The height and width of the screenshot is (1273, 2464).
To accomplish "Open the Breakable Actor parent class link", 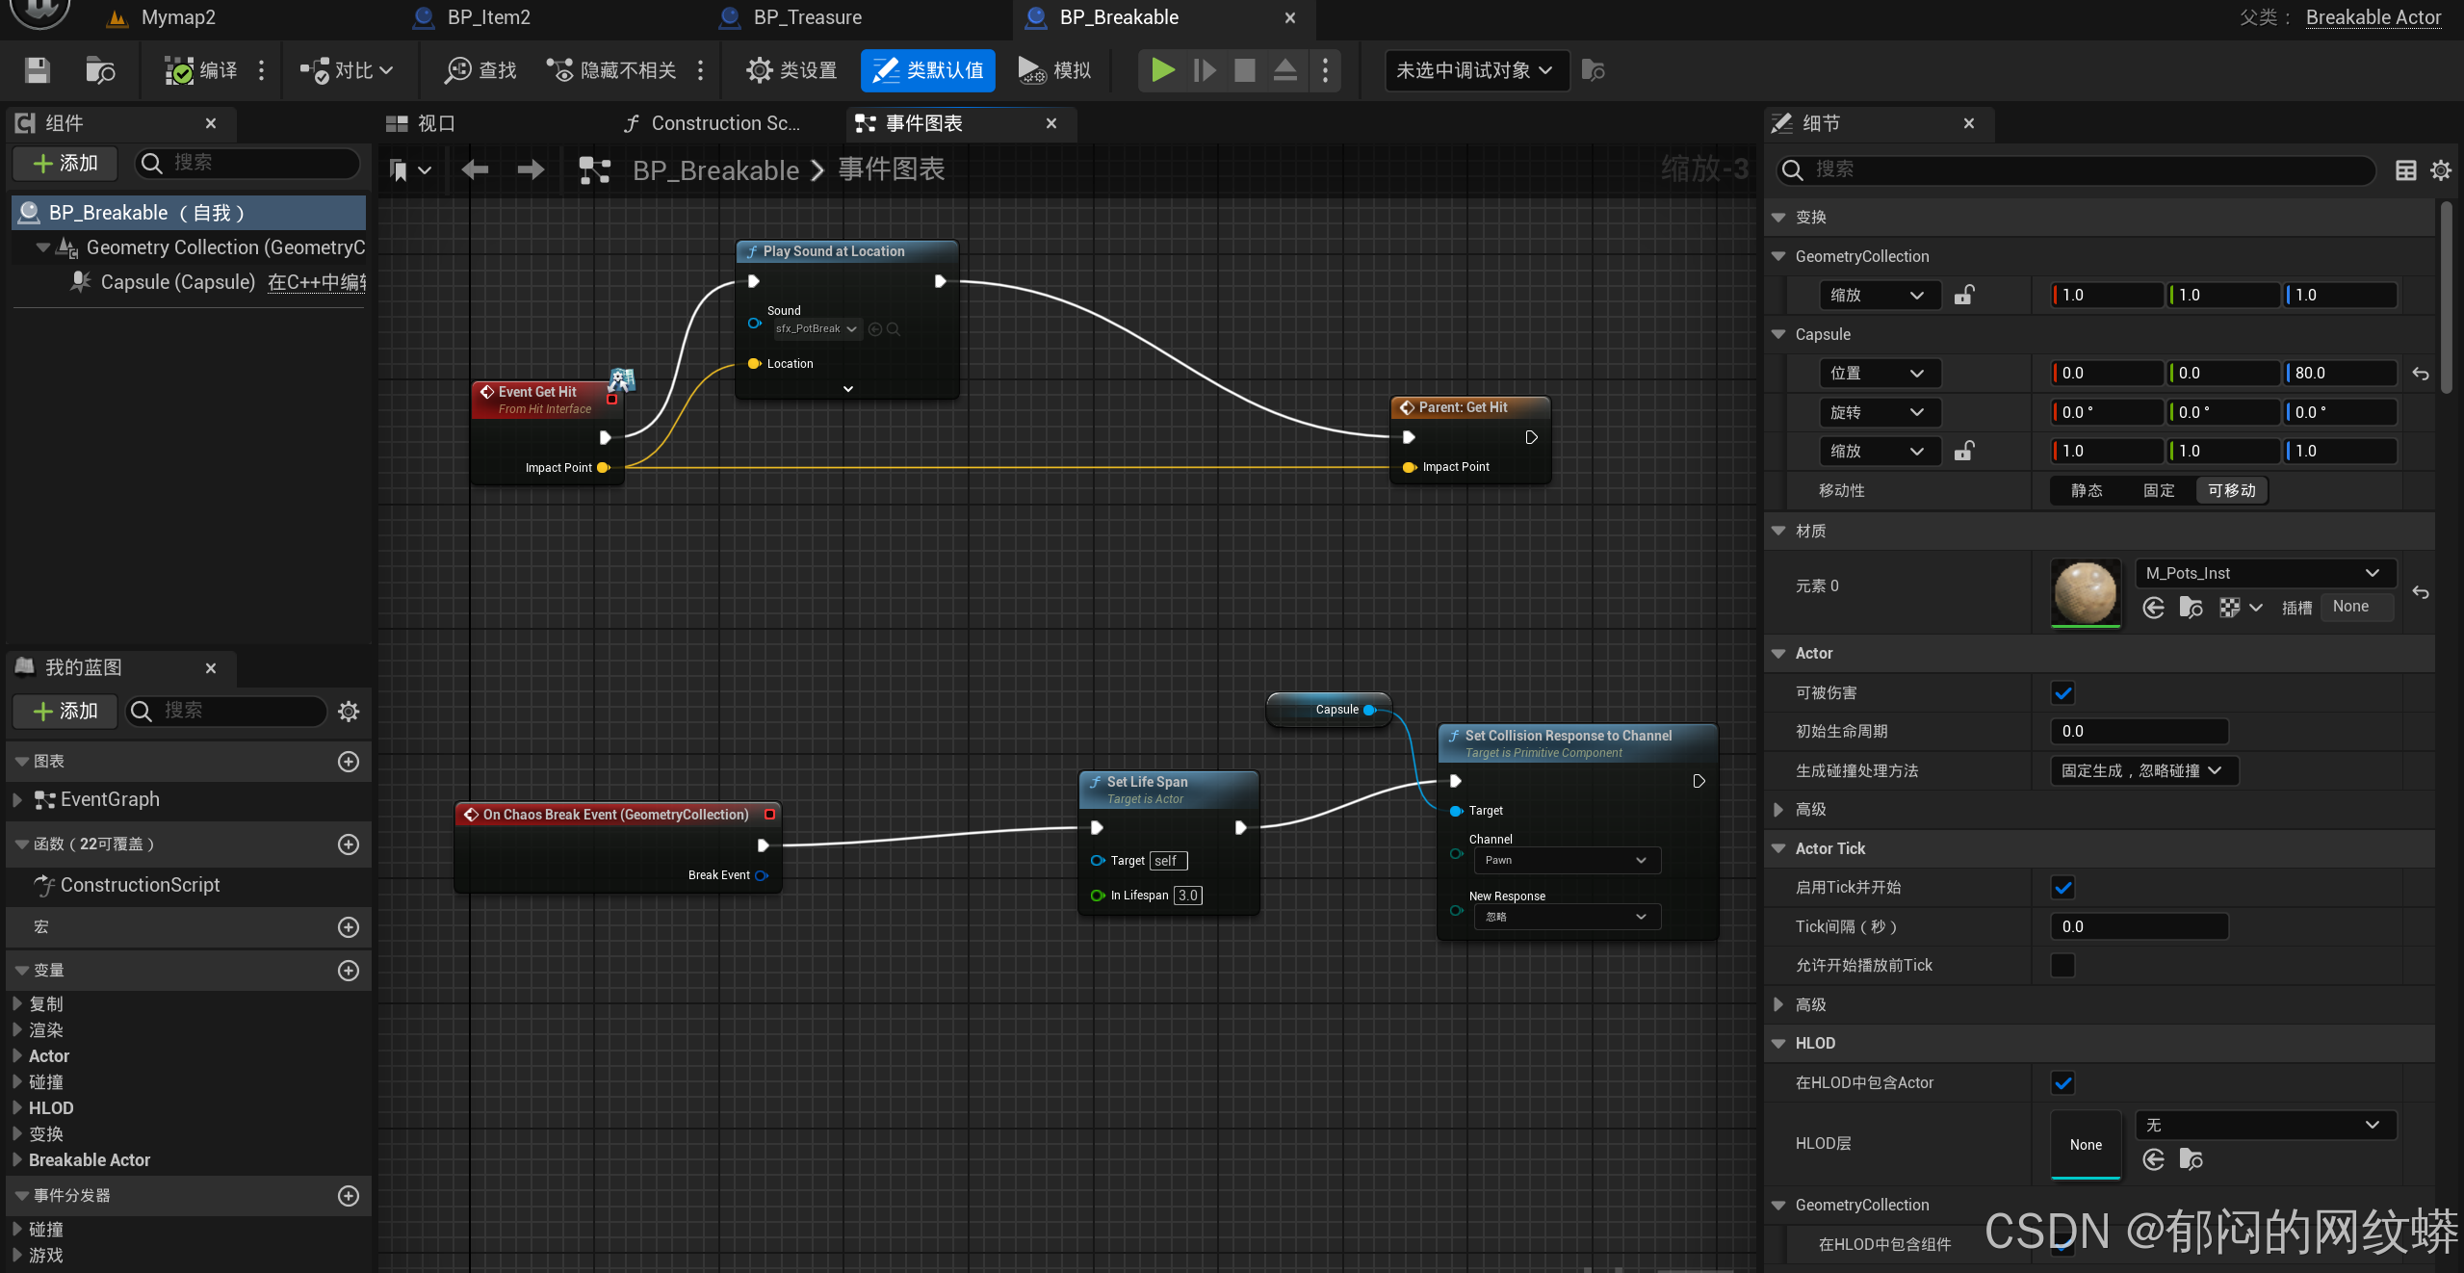I will (2373, 17).
